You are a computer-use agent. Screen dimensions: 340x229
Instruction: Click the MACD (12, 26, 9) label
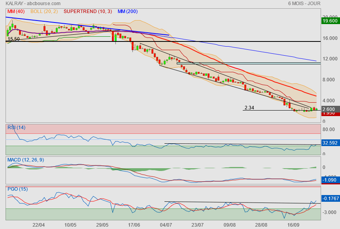pyautogui.click(x=26, y=160)
